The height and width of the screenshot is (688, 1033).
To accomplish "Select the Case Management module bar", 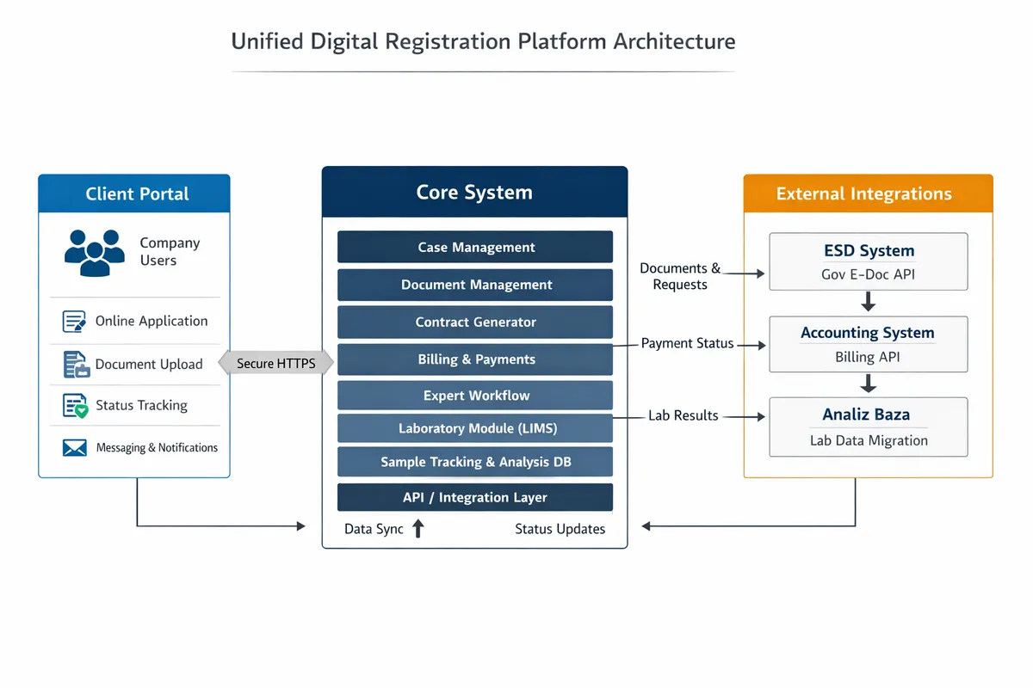I will point(475,247).
